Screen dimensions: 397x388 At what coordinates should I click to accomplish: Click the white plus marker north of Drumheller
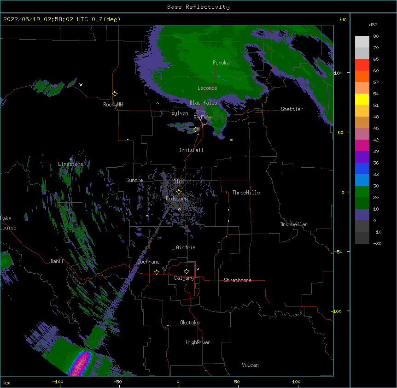pyautogui.click(x=282, y=173)
